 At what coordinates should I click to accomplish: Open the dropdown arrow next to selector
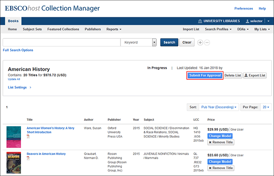[x=269, y=21]
